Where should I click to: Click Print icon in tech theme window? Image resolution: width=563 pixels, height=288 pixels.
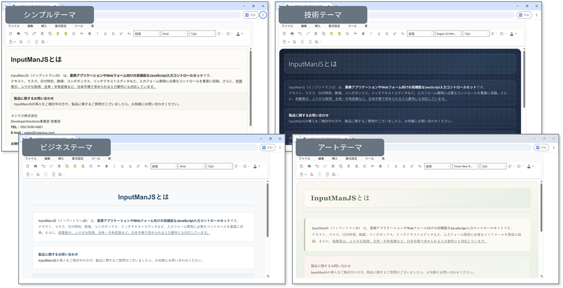[x=292, y=34]
